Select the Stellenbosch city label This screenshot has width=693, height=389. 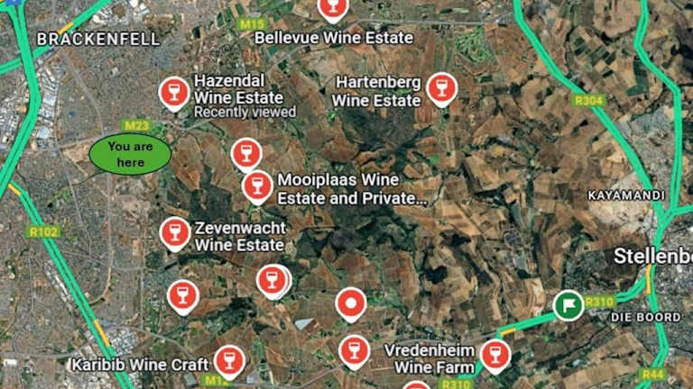coord(653,257)
